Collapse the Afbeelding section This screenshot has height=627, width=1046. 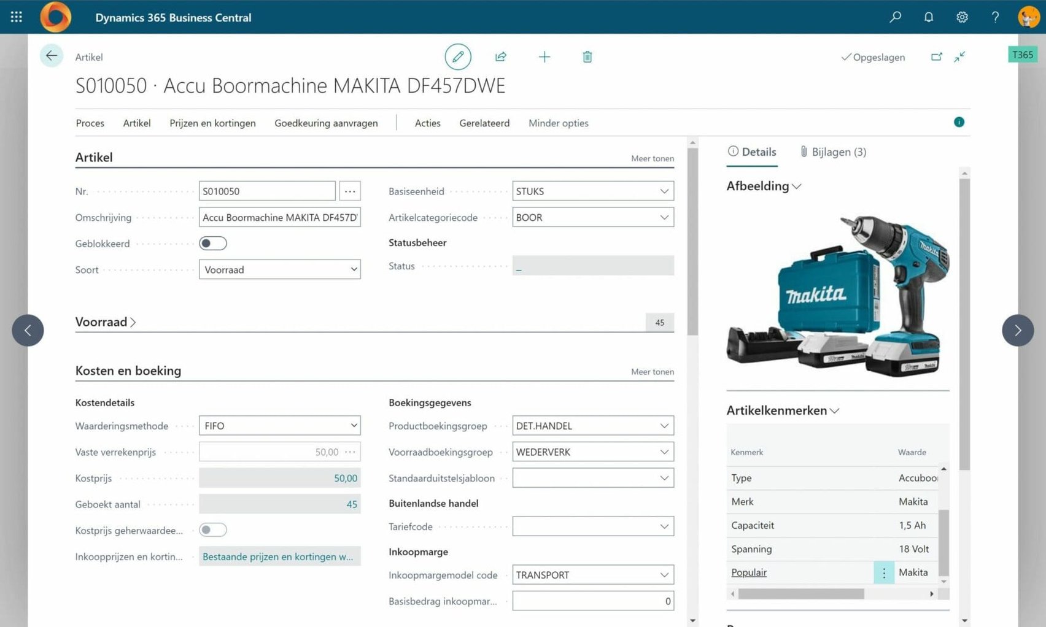point(764,186)
